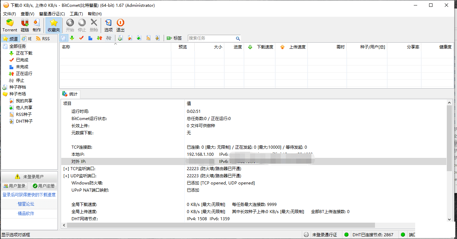
Task: Sort by the 大小 column header
Action: 209,47
